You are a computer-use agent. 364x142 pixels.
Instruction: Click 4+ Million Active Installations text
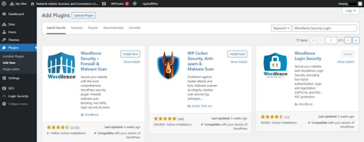click(x=66, y=133)
